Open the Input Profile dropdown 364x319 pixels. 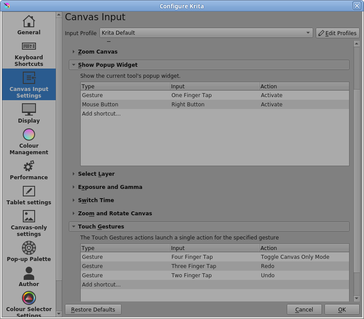click(x=206, y=33)
